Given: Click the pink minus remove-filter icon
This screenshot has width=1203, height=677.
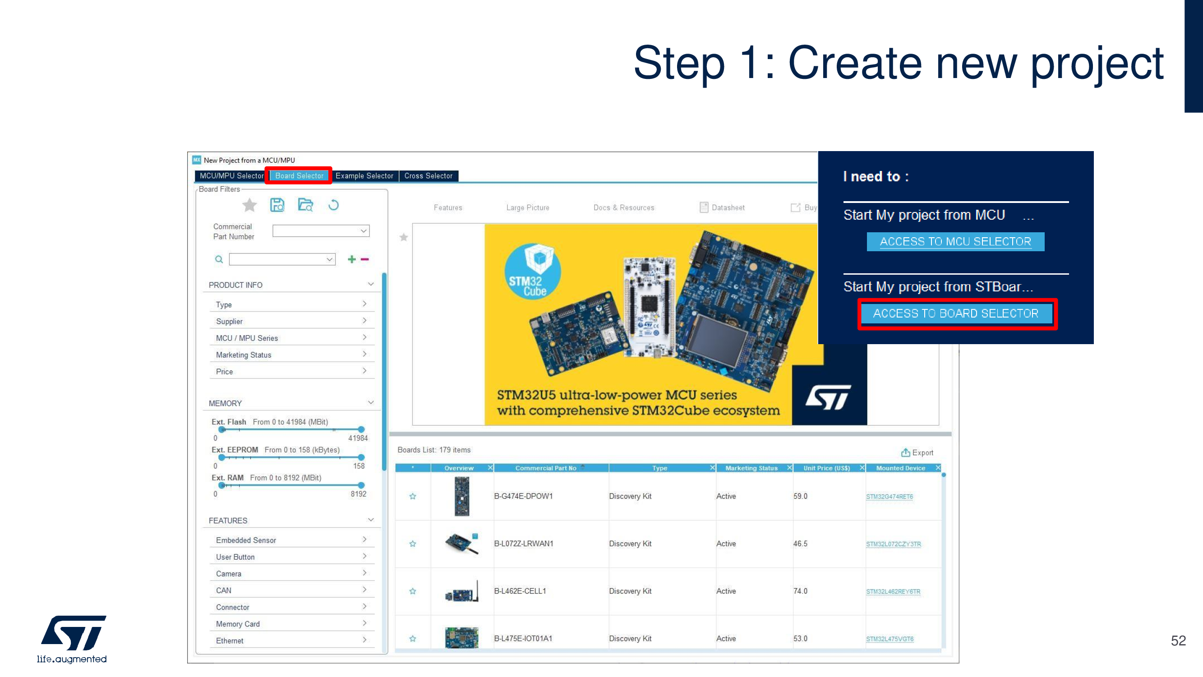Looking at the screenshot, I should tap(365, 259).
